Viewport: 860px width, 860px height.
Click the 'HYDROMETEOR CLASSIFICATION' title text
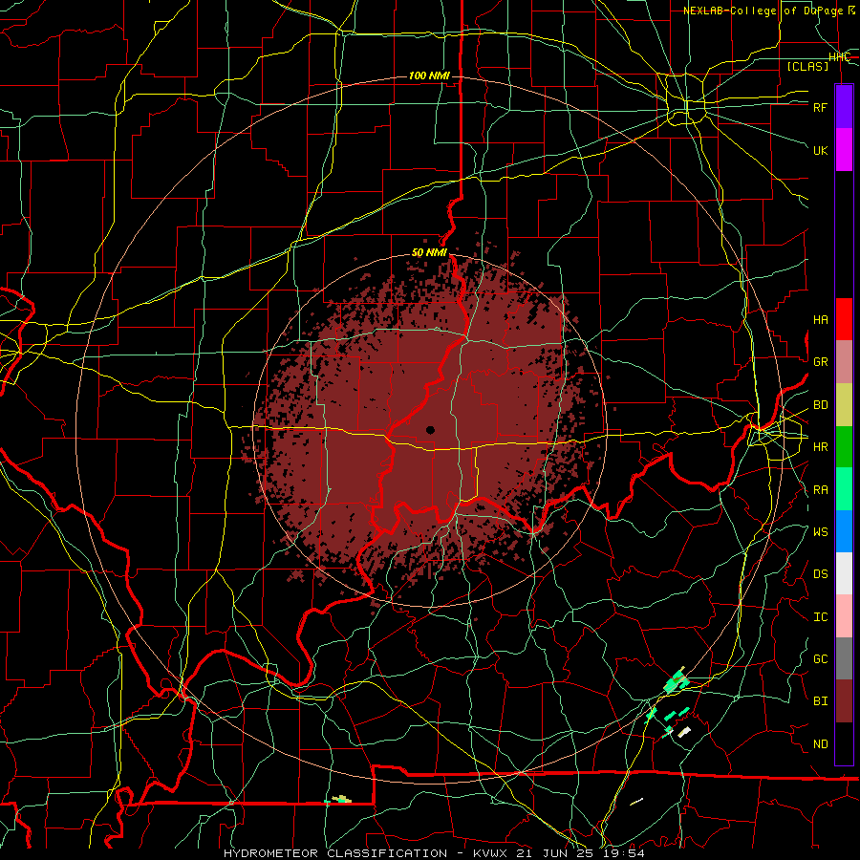(335, 853)
